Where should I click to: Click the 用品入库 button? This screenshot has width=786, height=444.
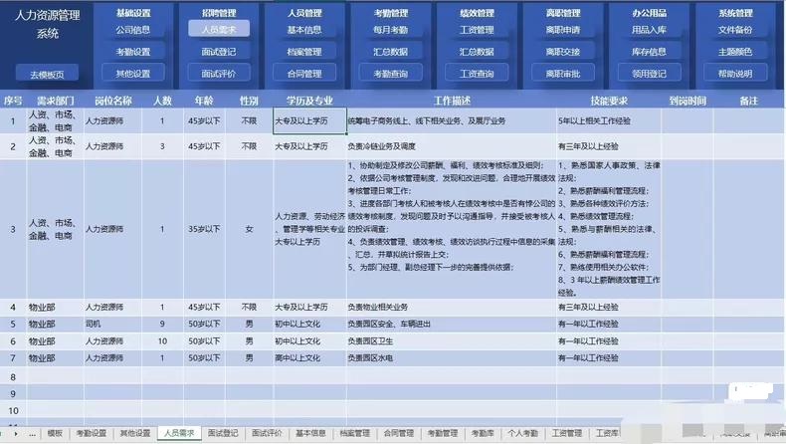point(649,30)
